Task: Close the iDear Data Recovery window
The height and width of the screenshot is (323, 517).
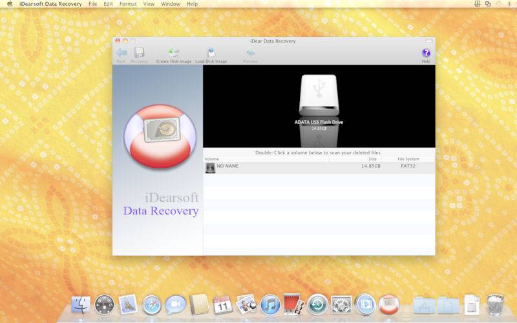Action: coord(118,41)
